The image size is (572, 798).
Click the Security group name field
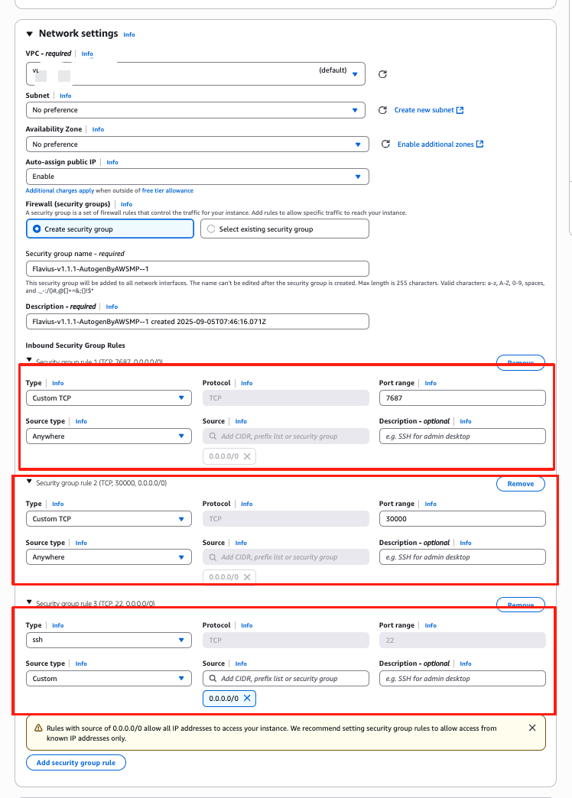(197, 268)
